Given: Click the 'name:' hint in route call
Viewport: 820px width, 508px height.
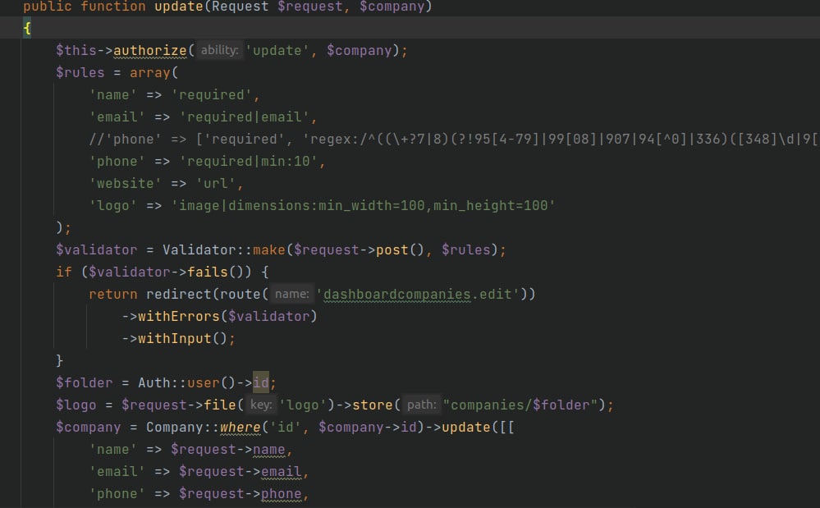Looking at the screenshot, I should (292, 294).
